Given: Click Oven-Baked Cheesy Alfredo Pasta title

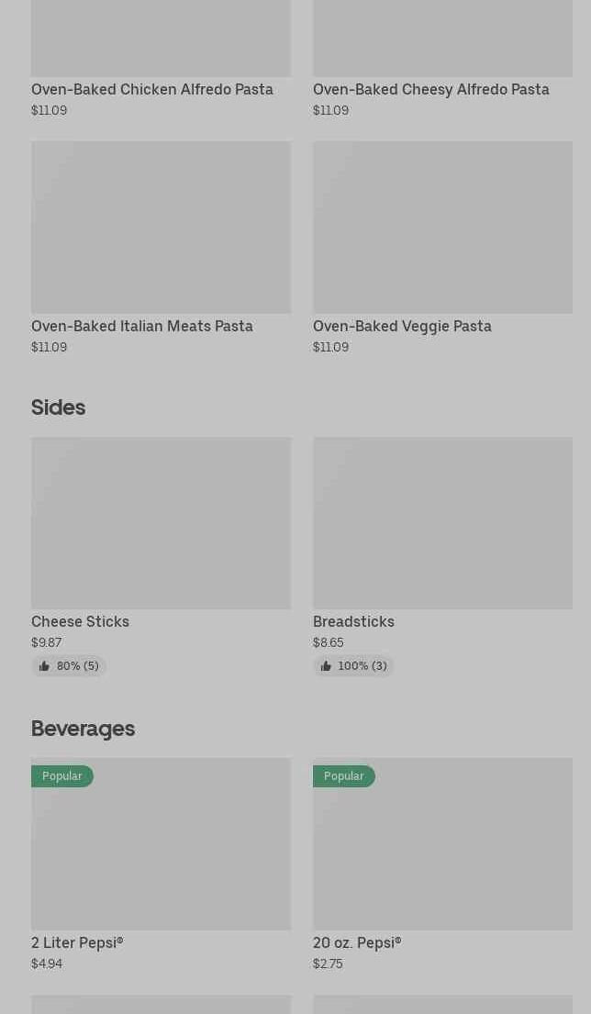Looking at the screenshot, I should pos(431,89).
